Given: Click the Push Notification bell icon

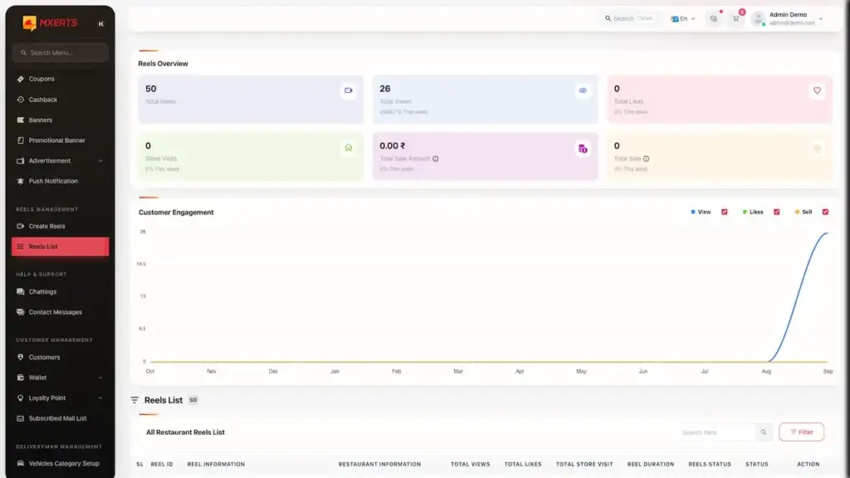Looking at the screenshot, I should 21,181.
